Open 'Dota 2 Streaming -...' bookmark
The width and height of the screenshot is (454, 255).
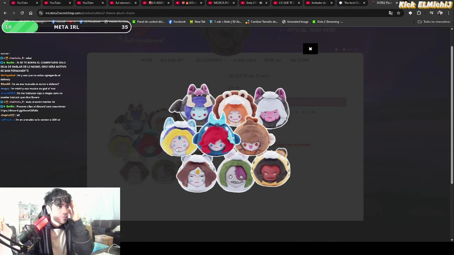327,22
